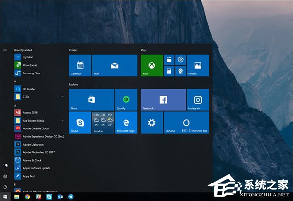Open the Calculator small tile
293x201 pixels.
tap(169, 71)
